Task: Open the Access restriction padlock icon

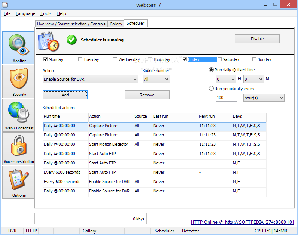Action: (19, 149)
